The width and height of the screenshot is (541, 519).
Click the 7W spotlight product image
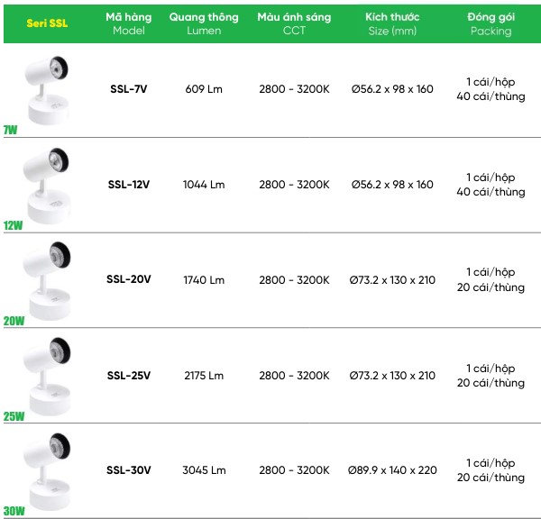tap(47, 90)
